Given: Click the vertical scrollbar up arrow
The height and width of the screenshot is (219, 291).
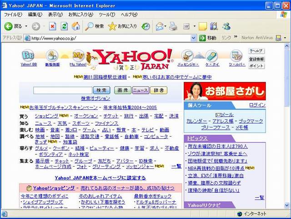Looking at the screenshot, I should [287, 46].
